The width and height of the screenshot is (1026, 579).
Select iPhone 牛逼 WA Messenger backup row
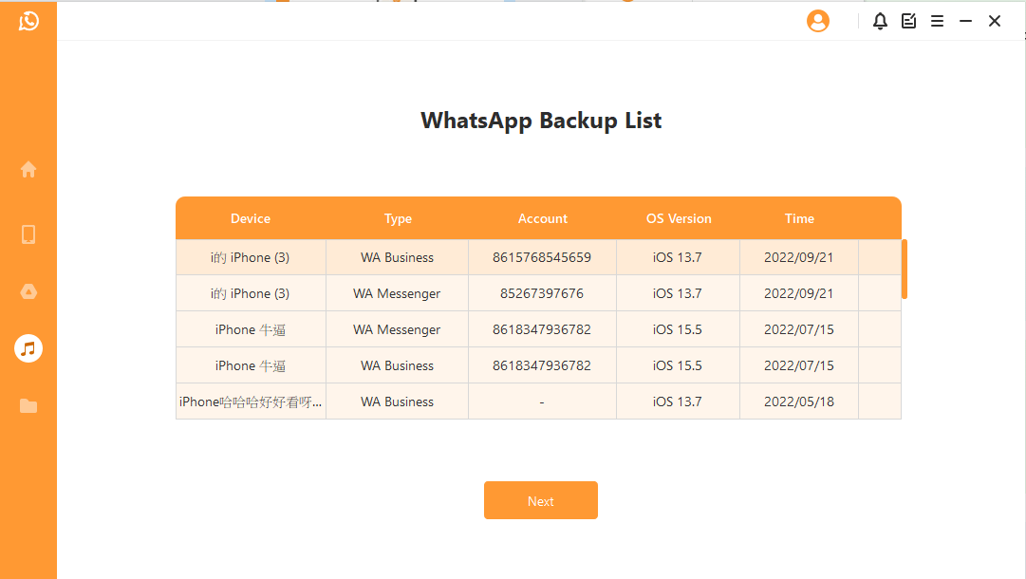(397, 329)
